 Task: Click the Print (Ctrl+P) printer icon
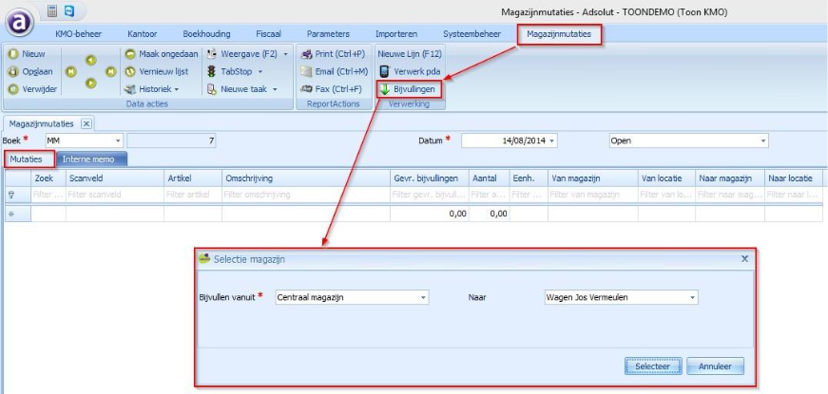click(306, 54)
